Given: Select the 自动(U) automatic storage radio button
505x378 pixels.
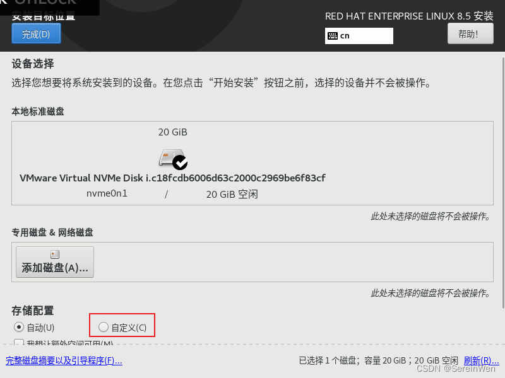Looking at the screenshot, I should [19, 327].
